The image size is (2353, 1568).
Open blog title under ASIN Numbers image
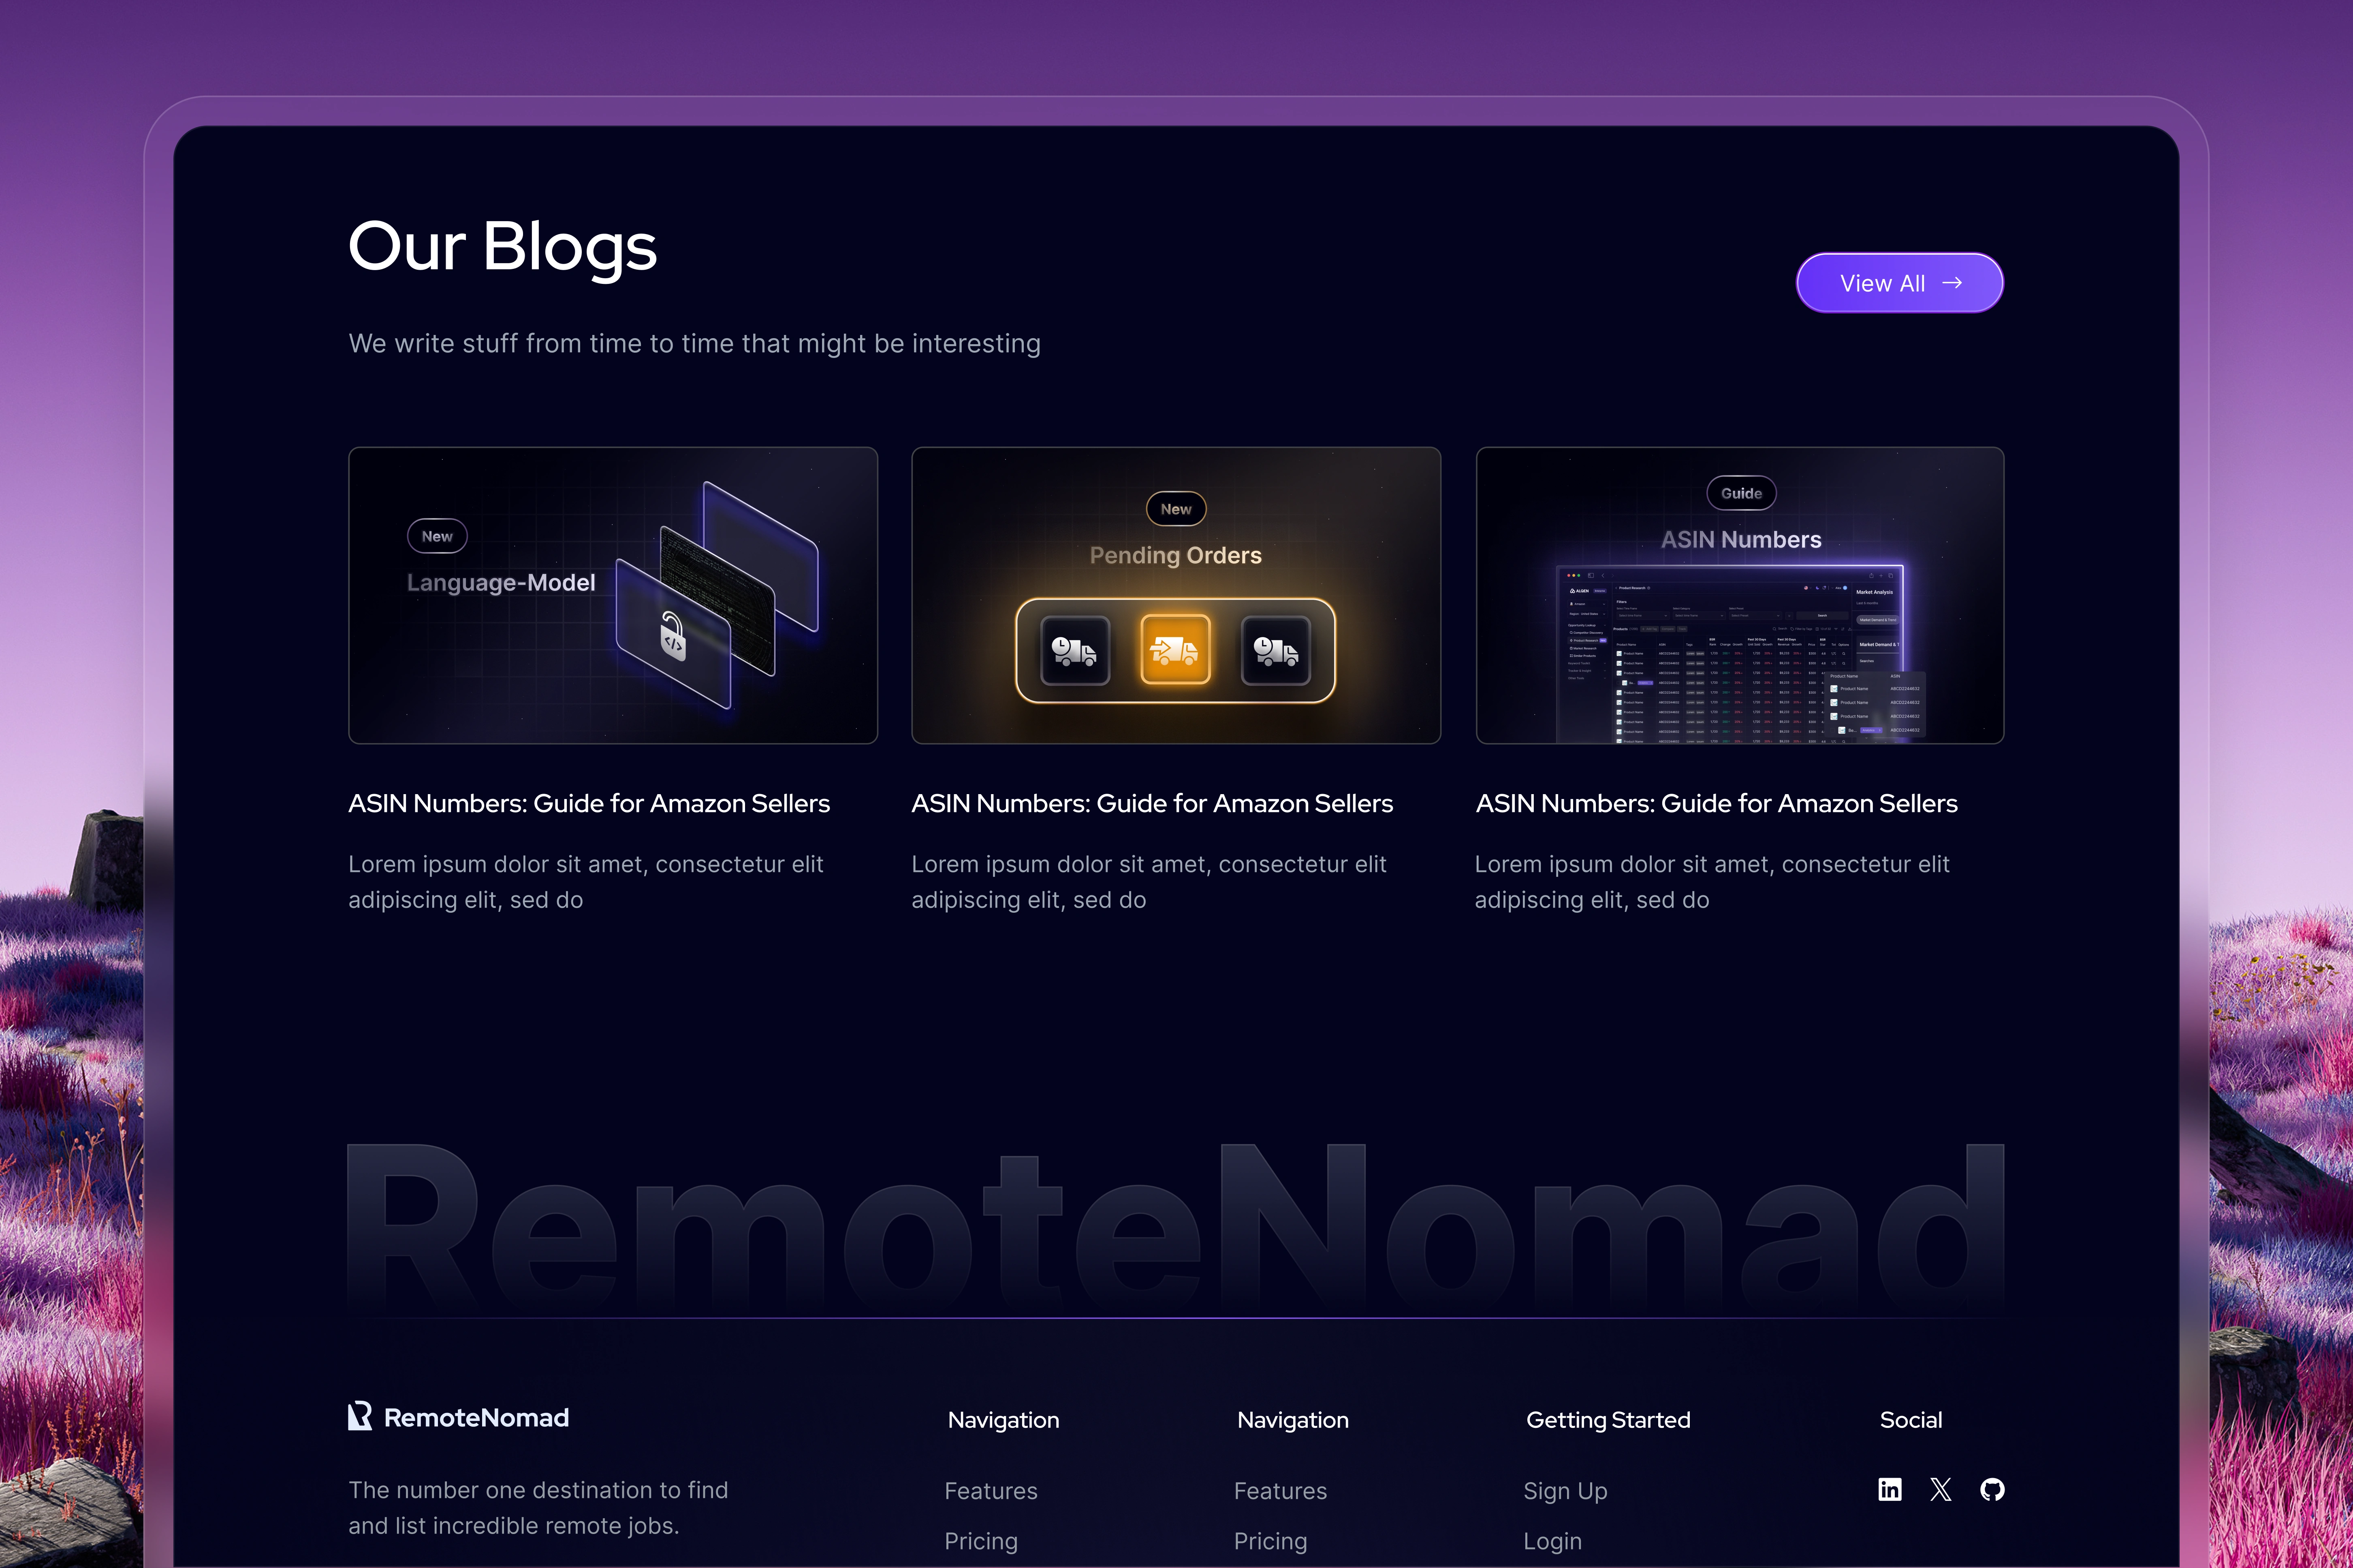pyautogui.click(x=1716, y=803)
